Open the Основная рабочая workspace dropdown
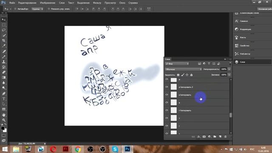 tap(264, 9)
